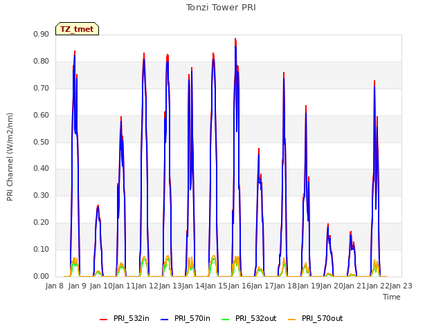Screen dimensions: 443x332
Task: Click the 0.90 y-axis tick label
Action: (42, 34)
